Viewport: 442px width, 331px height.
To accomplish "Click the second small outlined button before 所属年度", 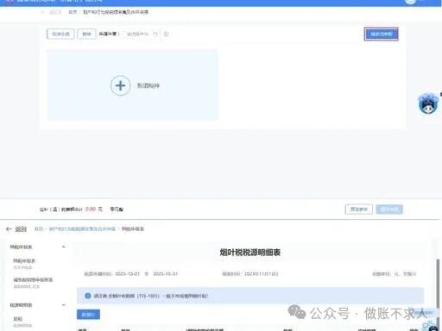I will [x=86, y=34].
